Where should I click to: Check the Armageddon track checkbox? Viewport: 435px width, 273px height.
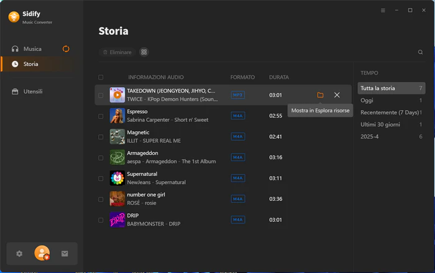[x=101, y=158]
